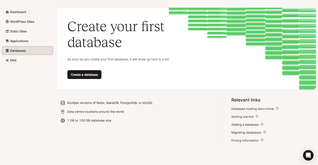
Task: Click the Create a database button
Action: [84, 74]
